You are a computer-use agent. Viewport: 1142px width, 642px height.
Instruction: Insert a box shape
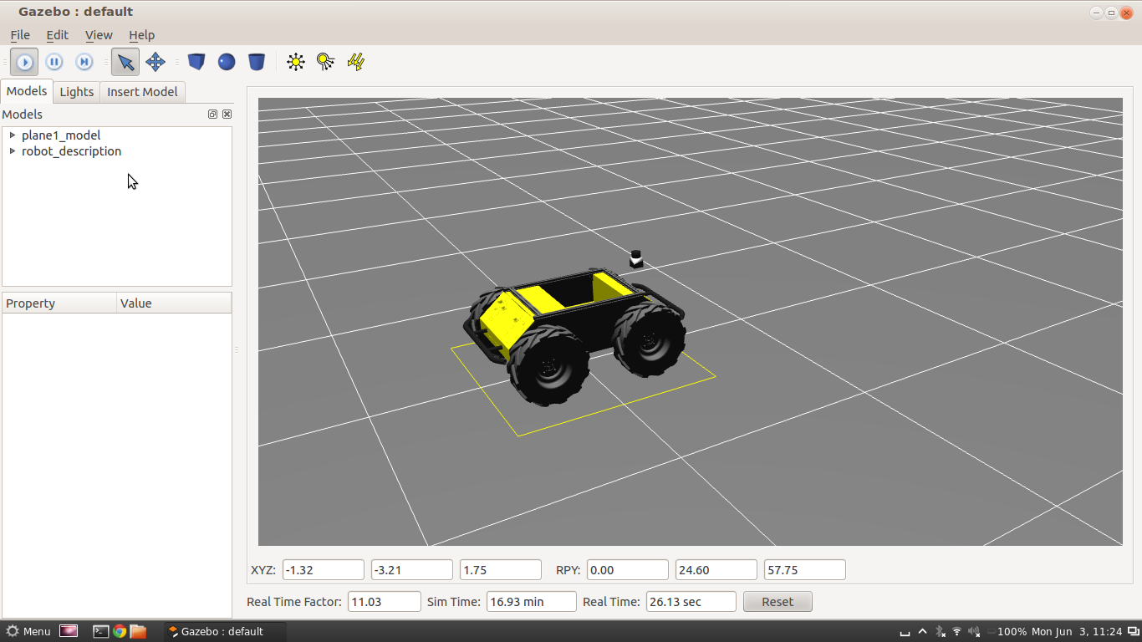196,62
